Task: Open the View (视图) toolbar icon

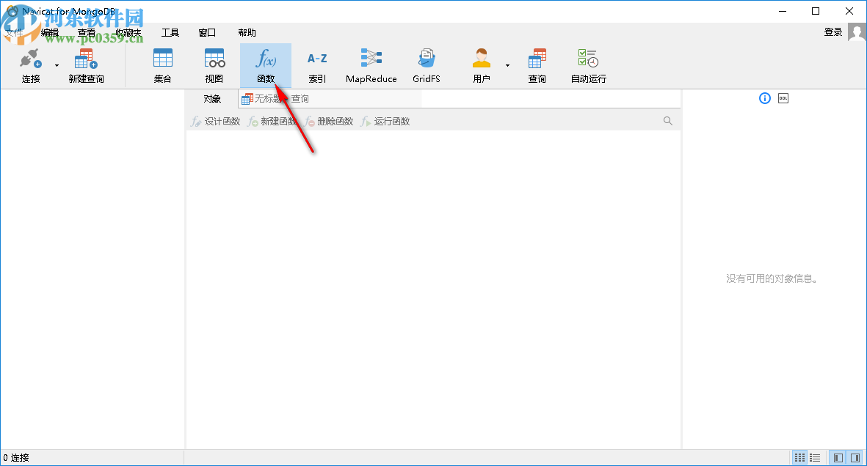Action: pyautogui.click(x=214, y=59)
